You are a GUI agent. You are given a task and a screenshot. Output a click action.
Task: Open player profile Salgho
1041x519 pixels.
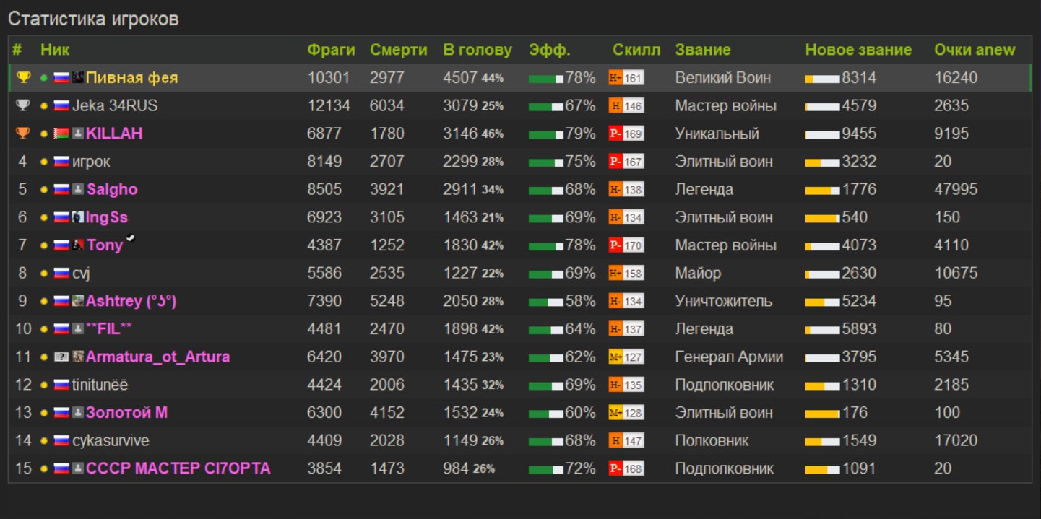112,189
